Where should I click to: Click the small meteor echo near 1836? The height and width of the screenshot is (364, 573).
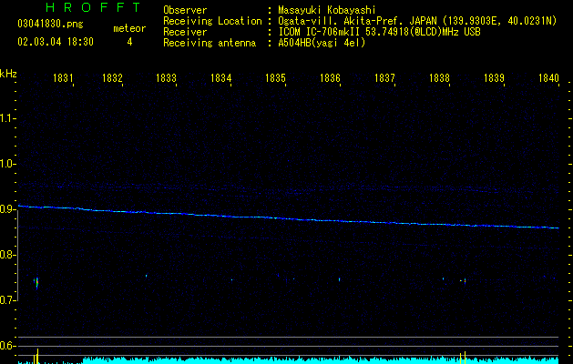pos(339,279)
